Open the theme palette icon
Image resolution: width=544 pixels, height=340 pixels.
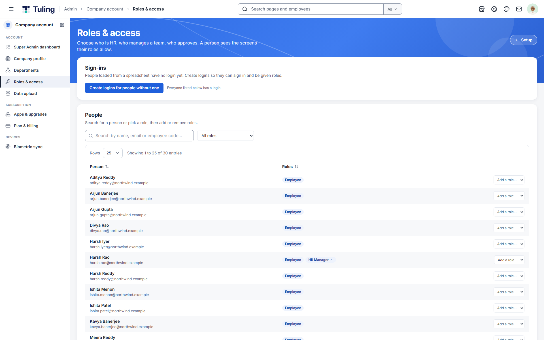[507, 9]
